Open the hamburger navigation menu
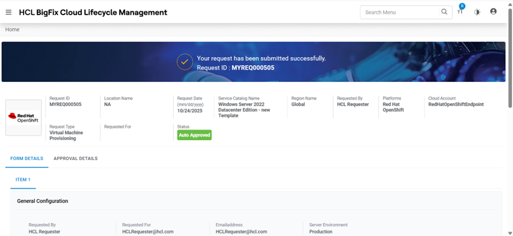This screenshot has height=236, width=513. 9,13
